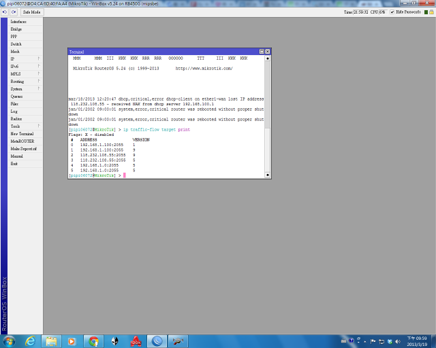Viewport: 436px width, 348px height.
Task: Open the Files menu item
Action: (25, 104)
